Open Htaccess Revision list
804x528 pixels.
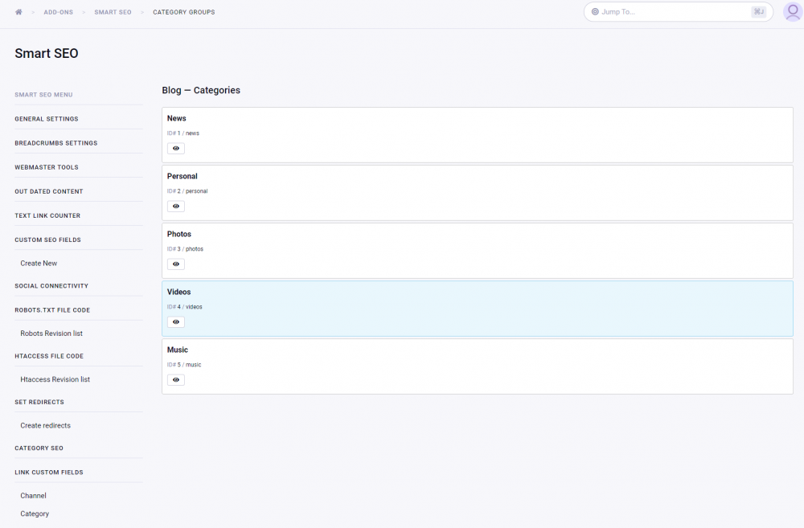click(x=55, y=379)
